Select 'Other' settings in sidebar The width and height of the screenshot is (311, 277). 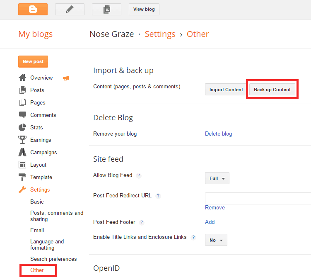(x=37, y=270)
